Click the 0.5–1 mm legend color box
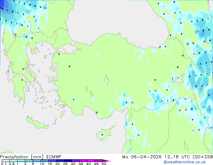This screenshot has height=165, width=213. [13, 161]
